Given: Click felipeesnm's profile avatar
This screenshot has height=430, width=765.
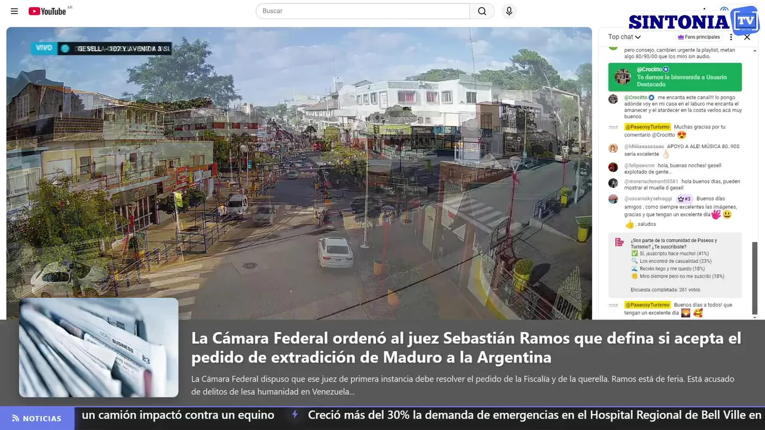Looking at the screenshot, I should click(613, 167).
